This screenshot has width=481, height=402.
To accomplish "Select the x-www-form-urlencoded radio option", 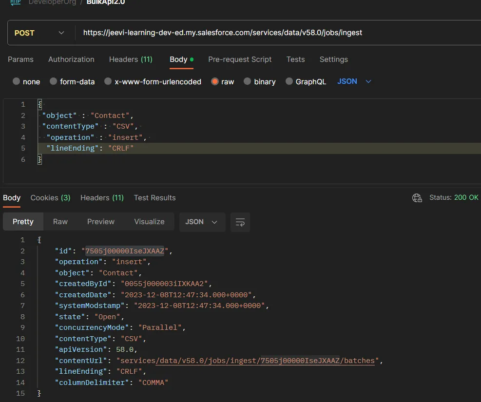I will [x=108, y=81].
